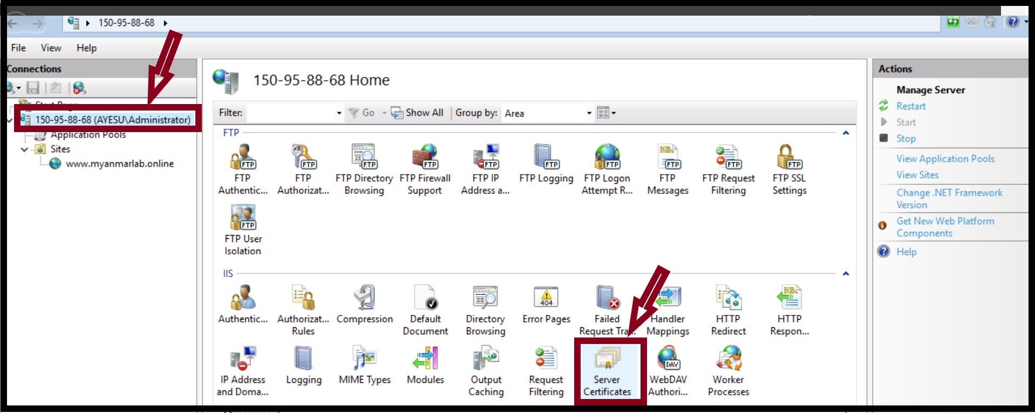The image size is (1035, 413).
Task: Click Stop in Actions pane
Action: point(906,139)
